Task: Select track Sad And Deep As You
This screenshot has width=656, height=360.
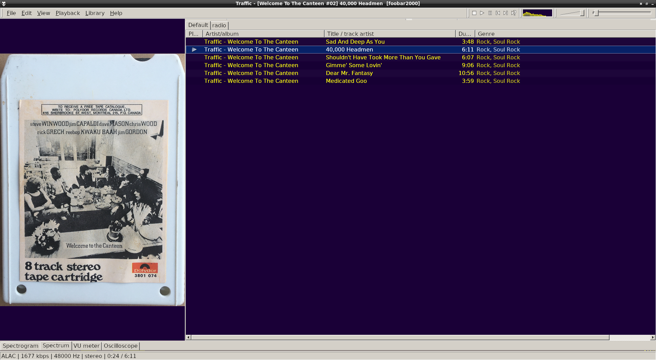Action: pyautogui.click(x=421, y=42)
